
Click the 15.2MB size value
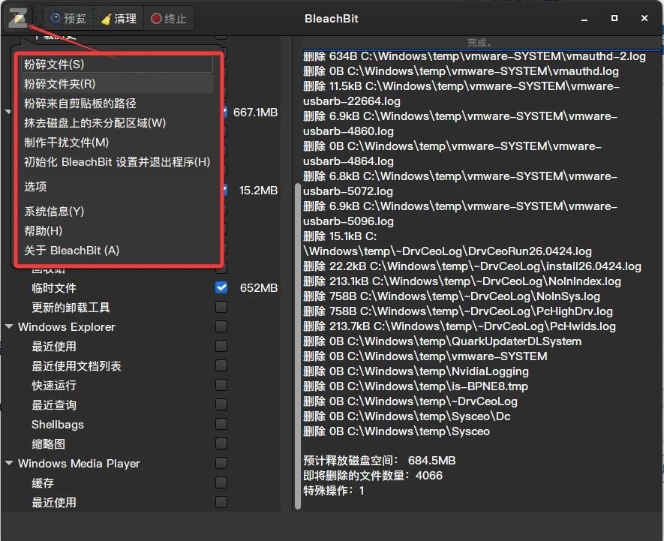point(258,191)
